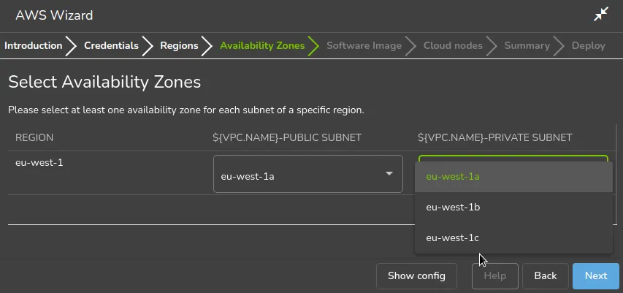The image size is (623, 293).
Task: Choose eu-west-1b in the dropdown list
Action: (513, 207)
